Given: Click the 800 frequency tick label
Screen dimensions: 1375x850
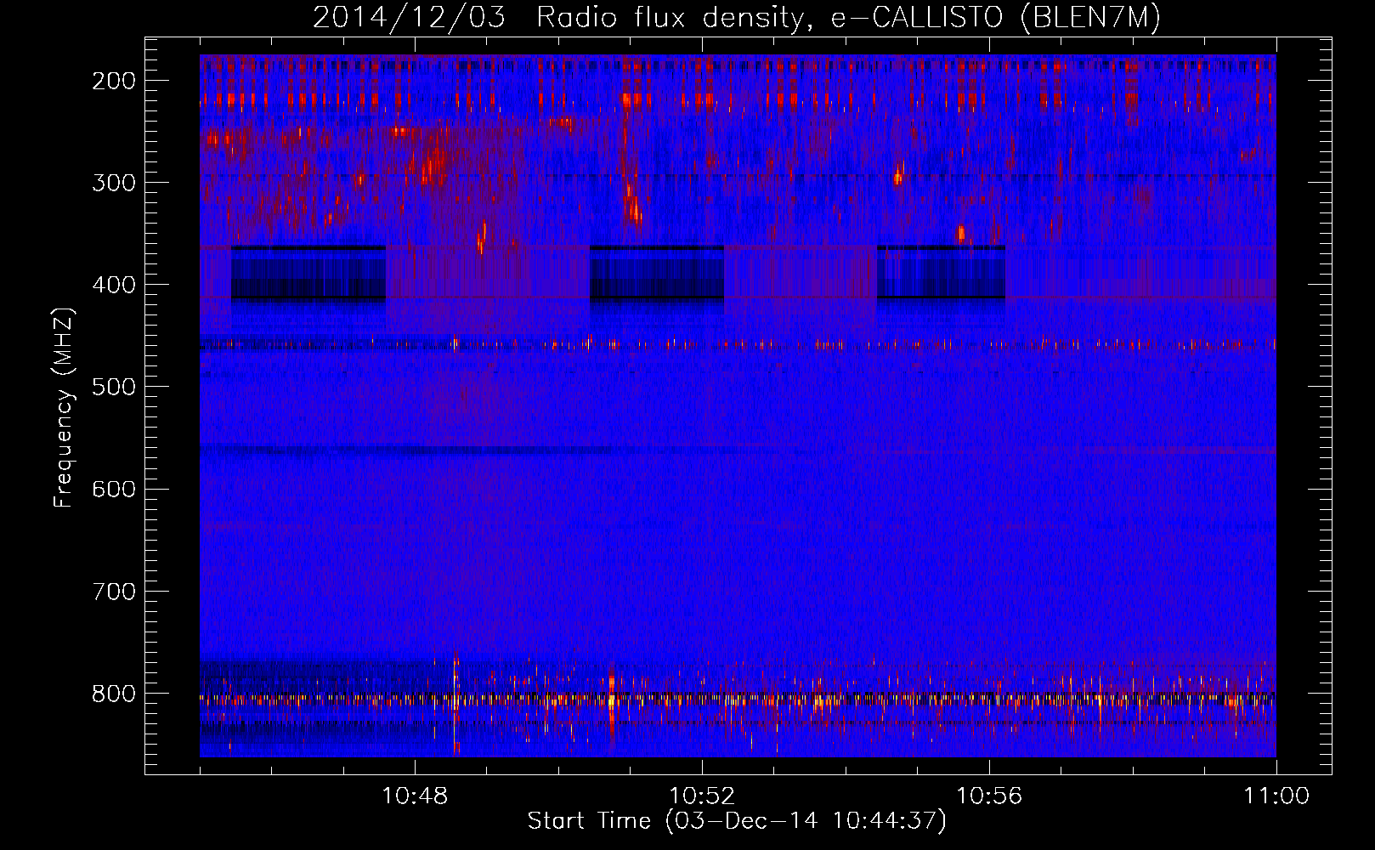Looking at the screenshot, I should pyautogui.click(x=113, y=694).
